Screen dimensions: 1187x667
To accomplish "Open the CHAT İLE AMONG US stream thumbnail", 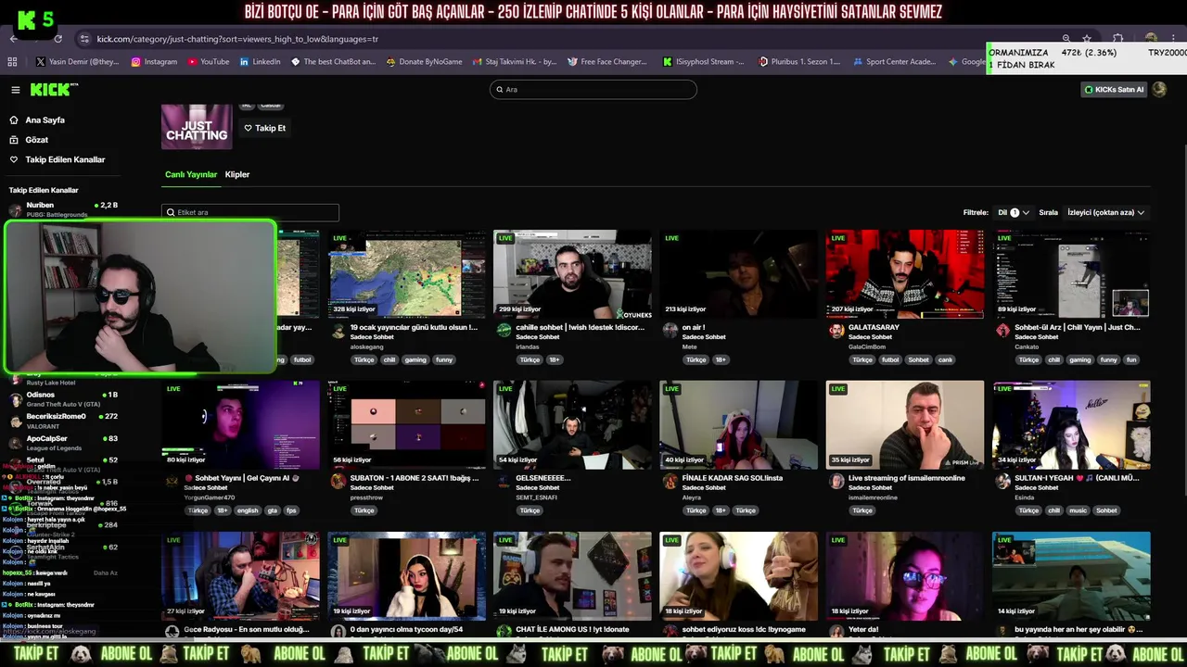I will coord(572,576).
